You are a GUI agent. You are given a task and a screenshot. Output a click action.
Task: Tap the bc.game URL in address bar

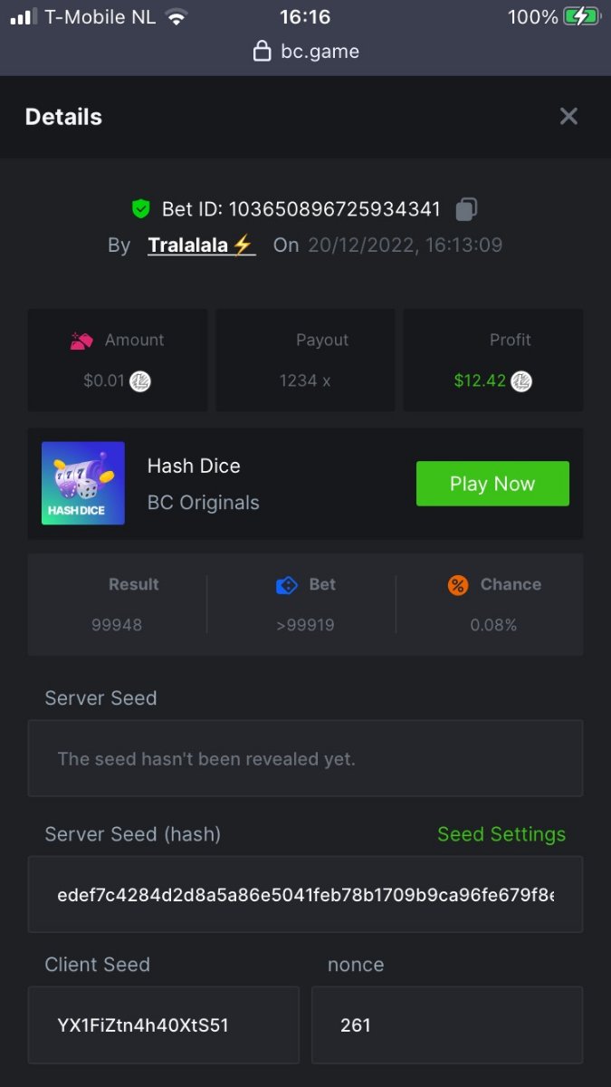point(320,52)
